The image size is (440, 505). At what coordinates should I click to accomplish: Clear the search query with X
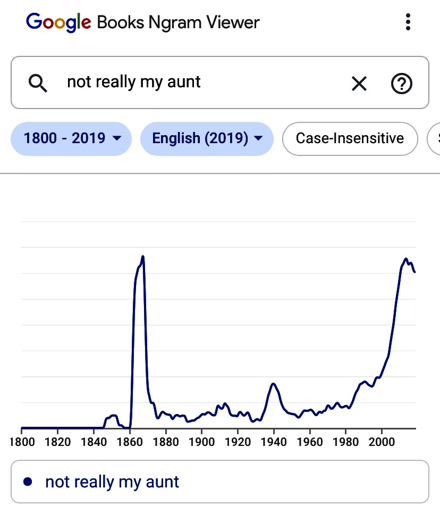[x=359, y=83]
